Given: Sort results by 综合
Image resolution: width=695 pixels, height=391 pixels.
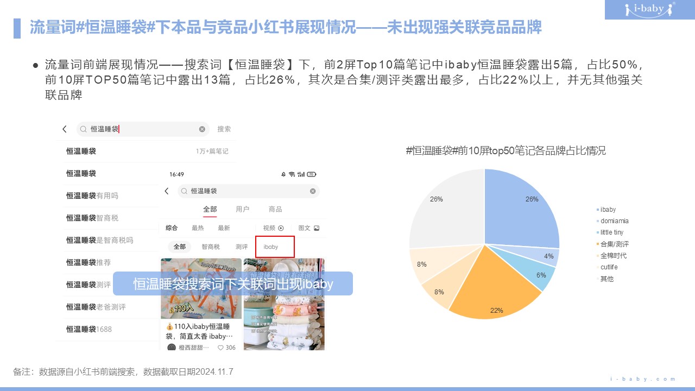Looking at the screenshot, I should point(172,228).
